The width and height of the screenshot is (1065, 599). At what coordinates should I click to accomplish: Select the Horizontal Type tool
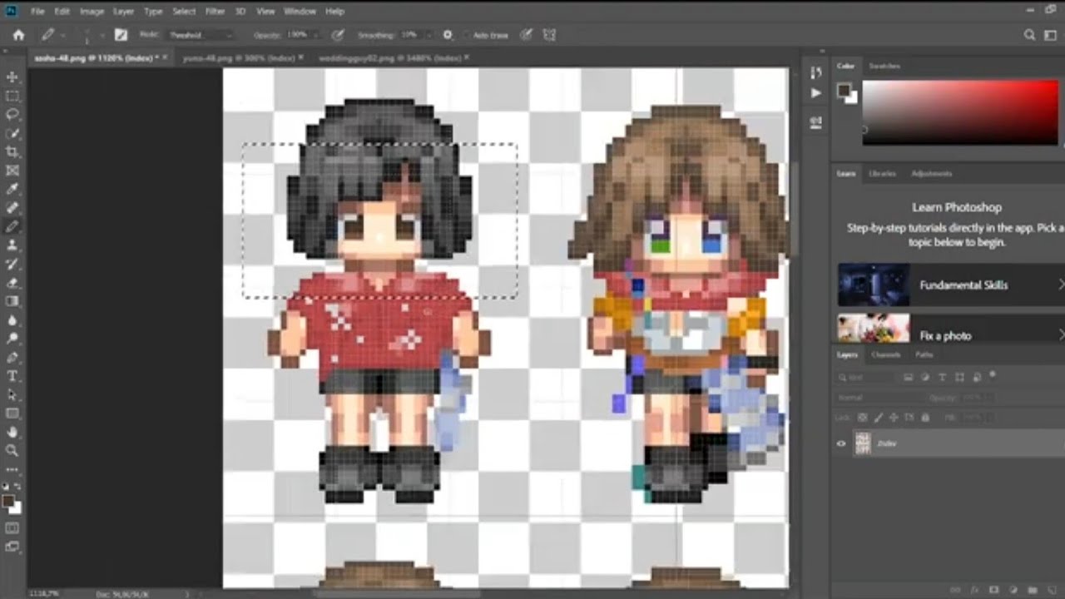(x=12, y=375)
